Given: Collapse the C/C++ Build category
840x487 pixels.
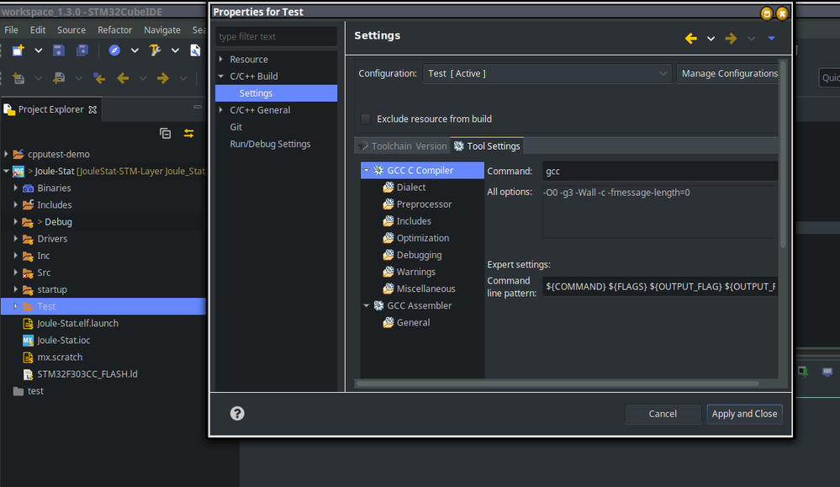Looking at the screenshot, I should (220, 76).
